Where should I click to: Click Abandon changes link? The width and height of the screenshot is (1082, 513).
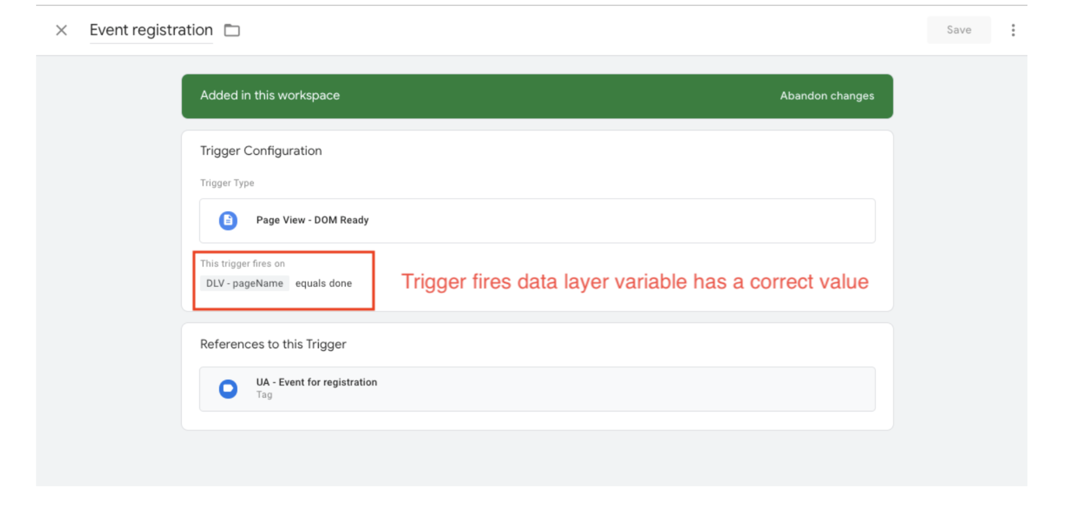point(826,96)
